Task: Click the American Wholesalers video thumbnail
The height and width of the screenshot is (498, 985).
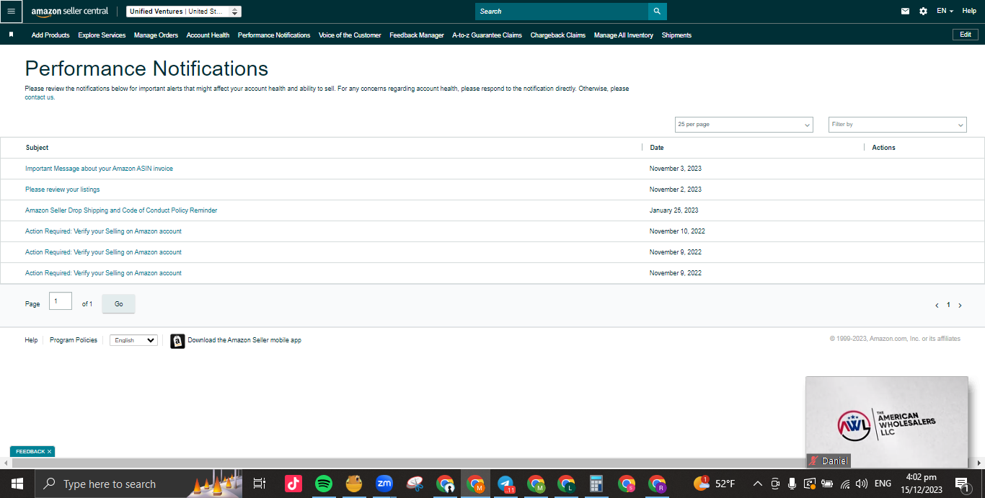Action: click(887, 422)
